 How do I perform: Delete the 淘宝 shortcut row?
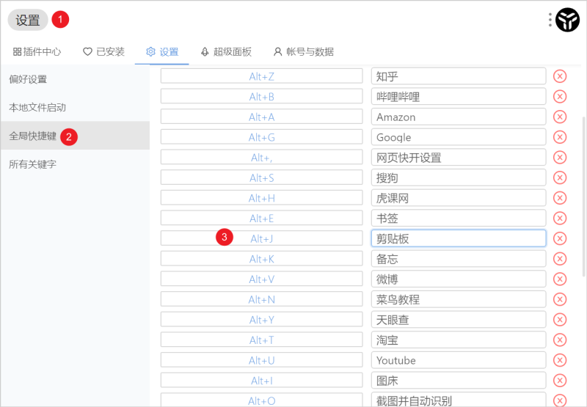click(560, 340)
